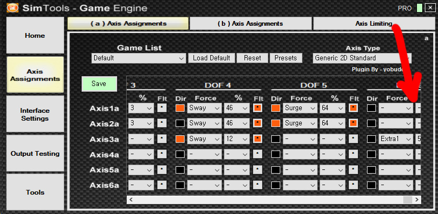The width and height of the screenshot is (438, 214).
Task: Go to the Home section
Action: [35, 35]
